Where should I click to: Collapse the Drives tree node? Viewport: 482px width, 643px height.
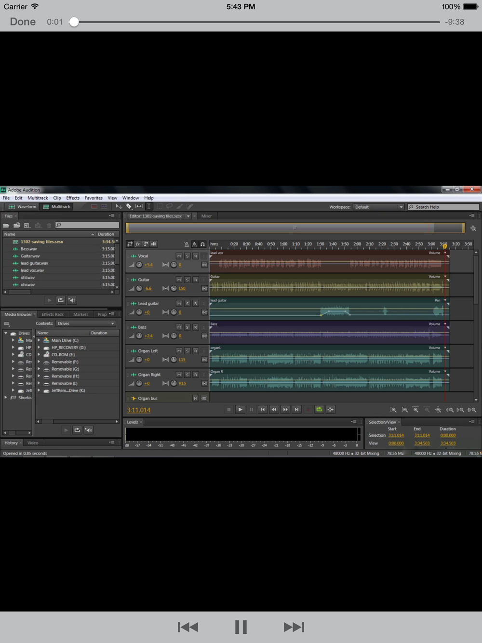click(x=6, y=333)
